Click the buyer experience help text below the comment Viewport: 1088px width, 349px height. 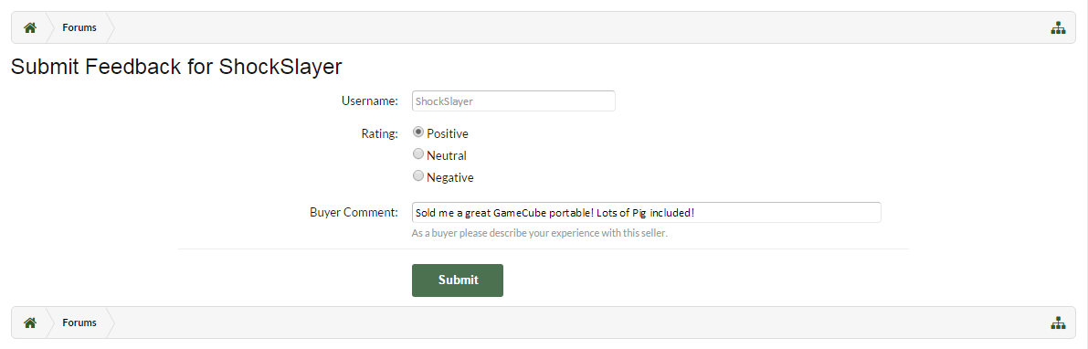(x=539, y=233)
